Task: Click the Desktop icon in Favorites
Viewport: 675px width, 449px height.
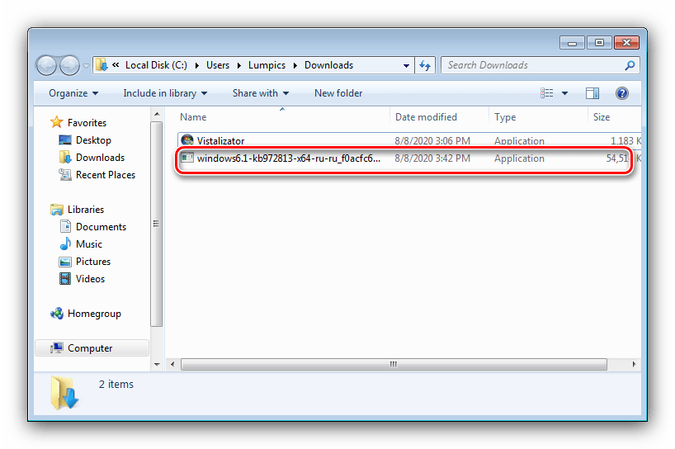Action: click(65, 140)
